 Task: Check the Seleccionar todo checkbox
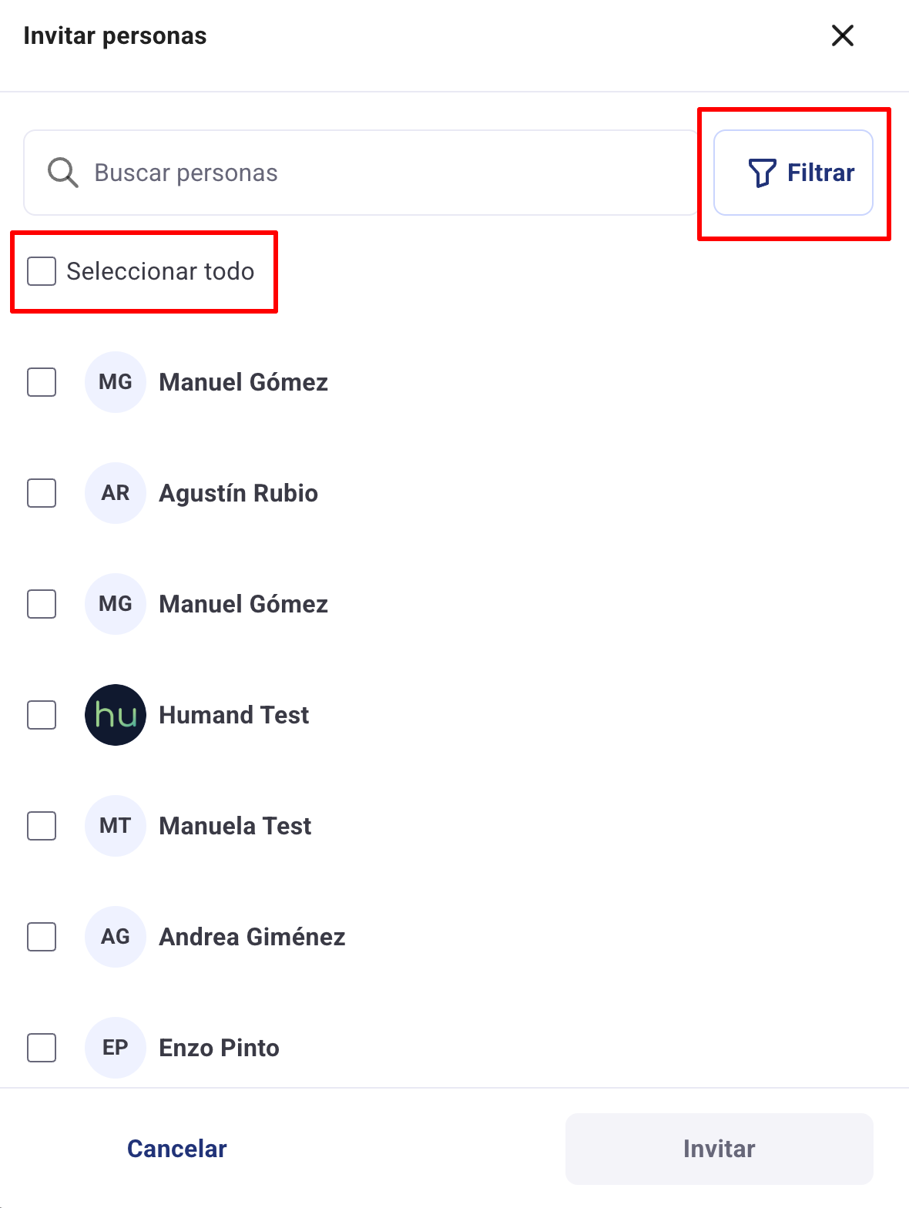[42, 271]
